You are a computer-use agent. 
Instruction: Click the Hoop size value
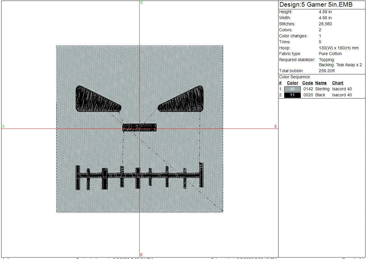[339, 48]
